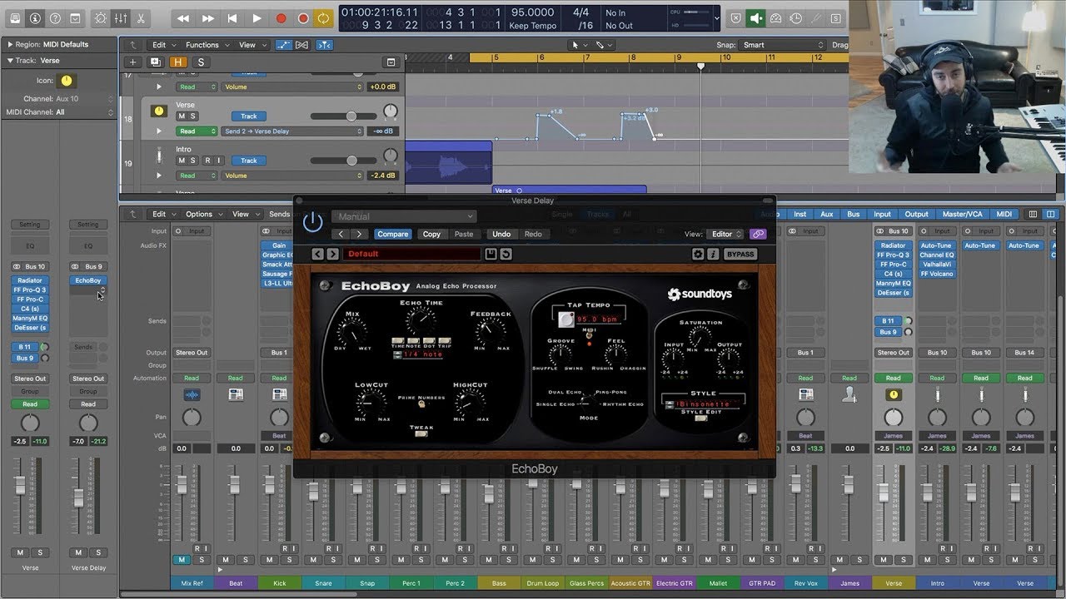Open the Smart Controls dial icon

[101, 17]
